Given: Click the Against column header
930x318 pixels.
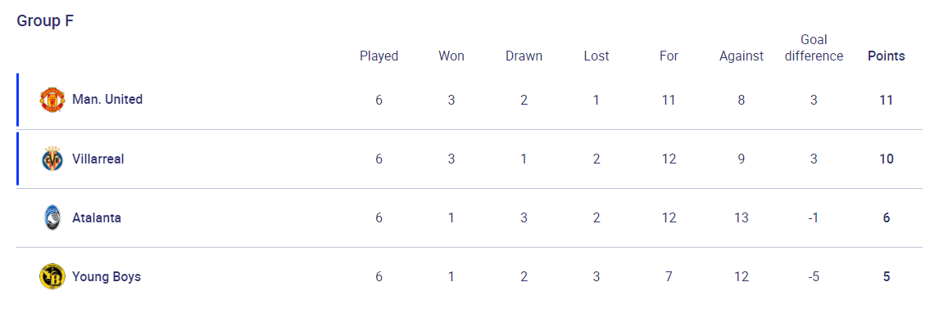Looking at the screenshot, I should [742, 56].
